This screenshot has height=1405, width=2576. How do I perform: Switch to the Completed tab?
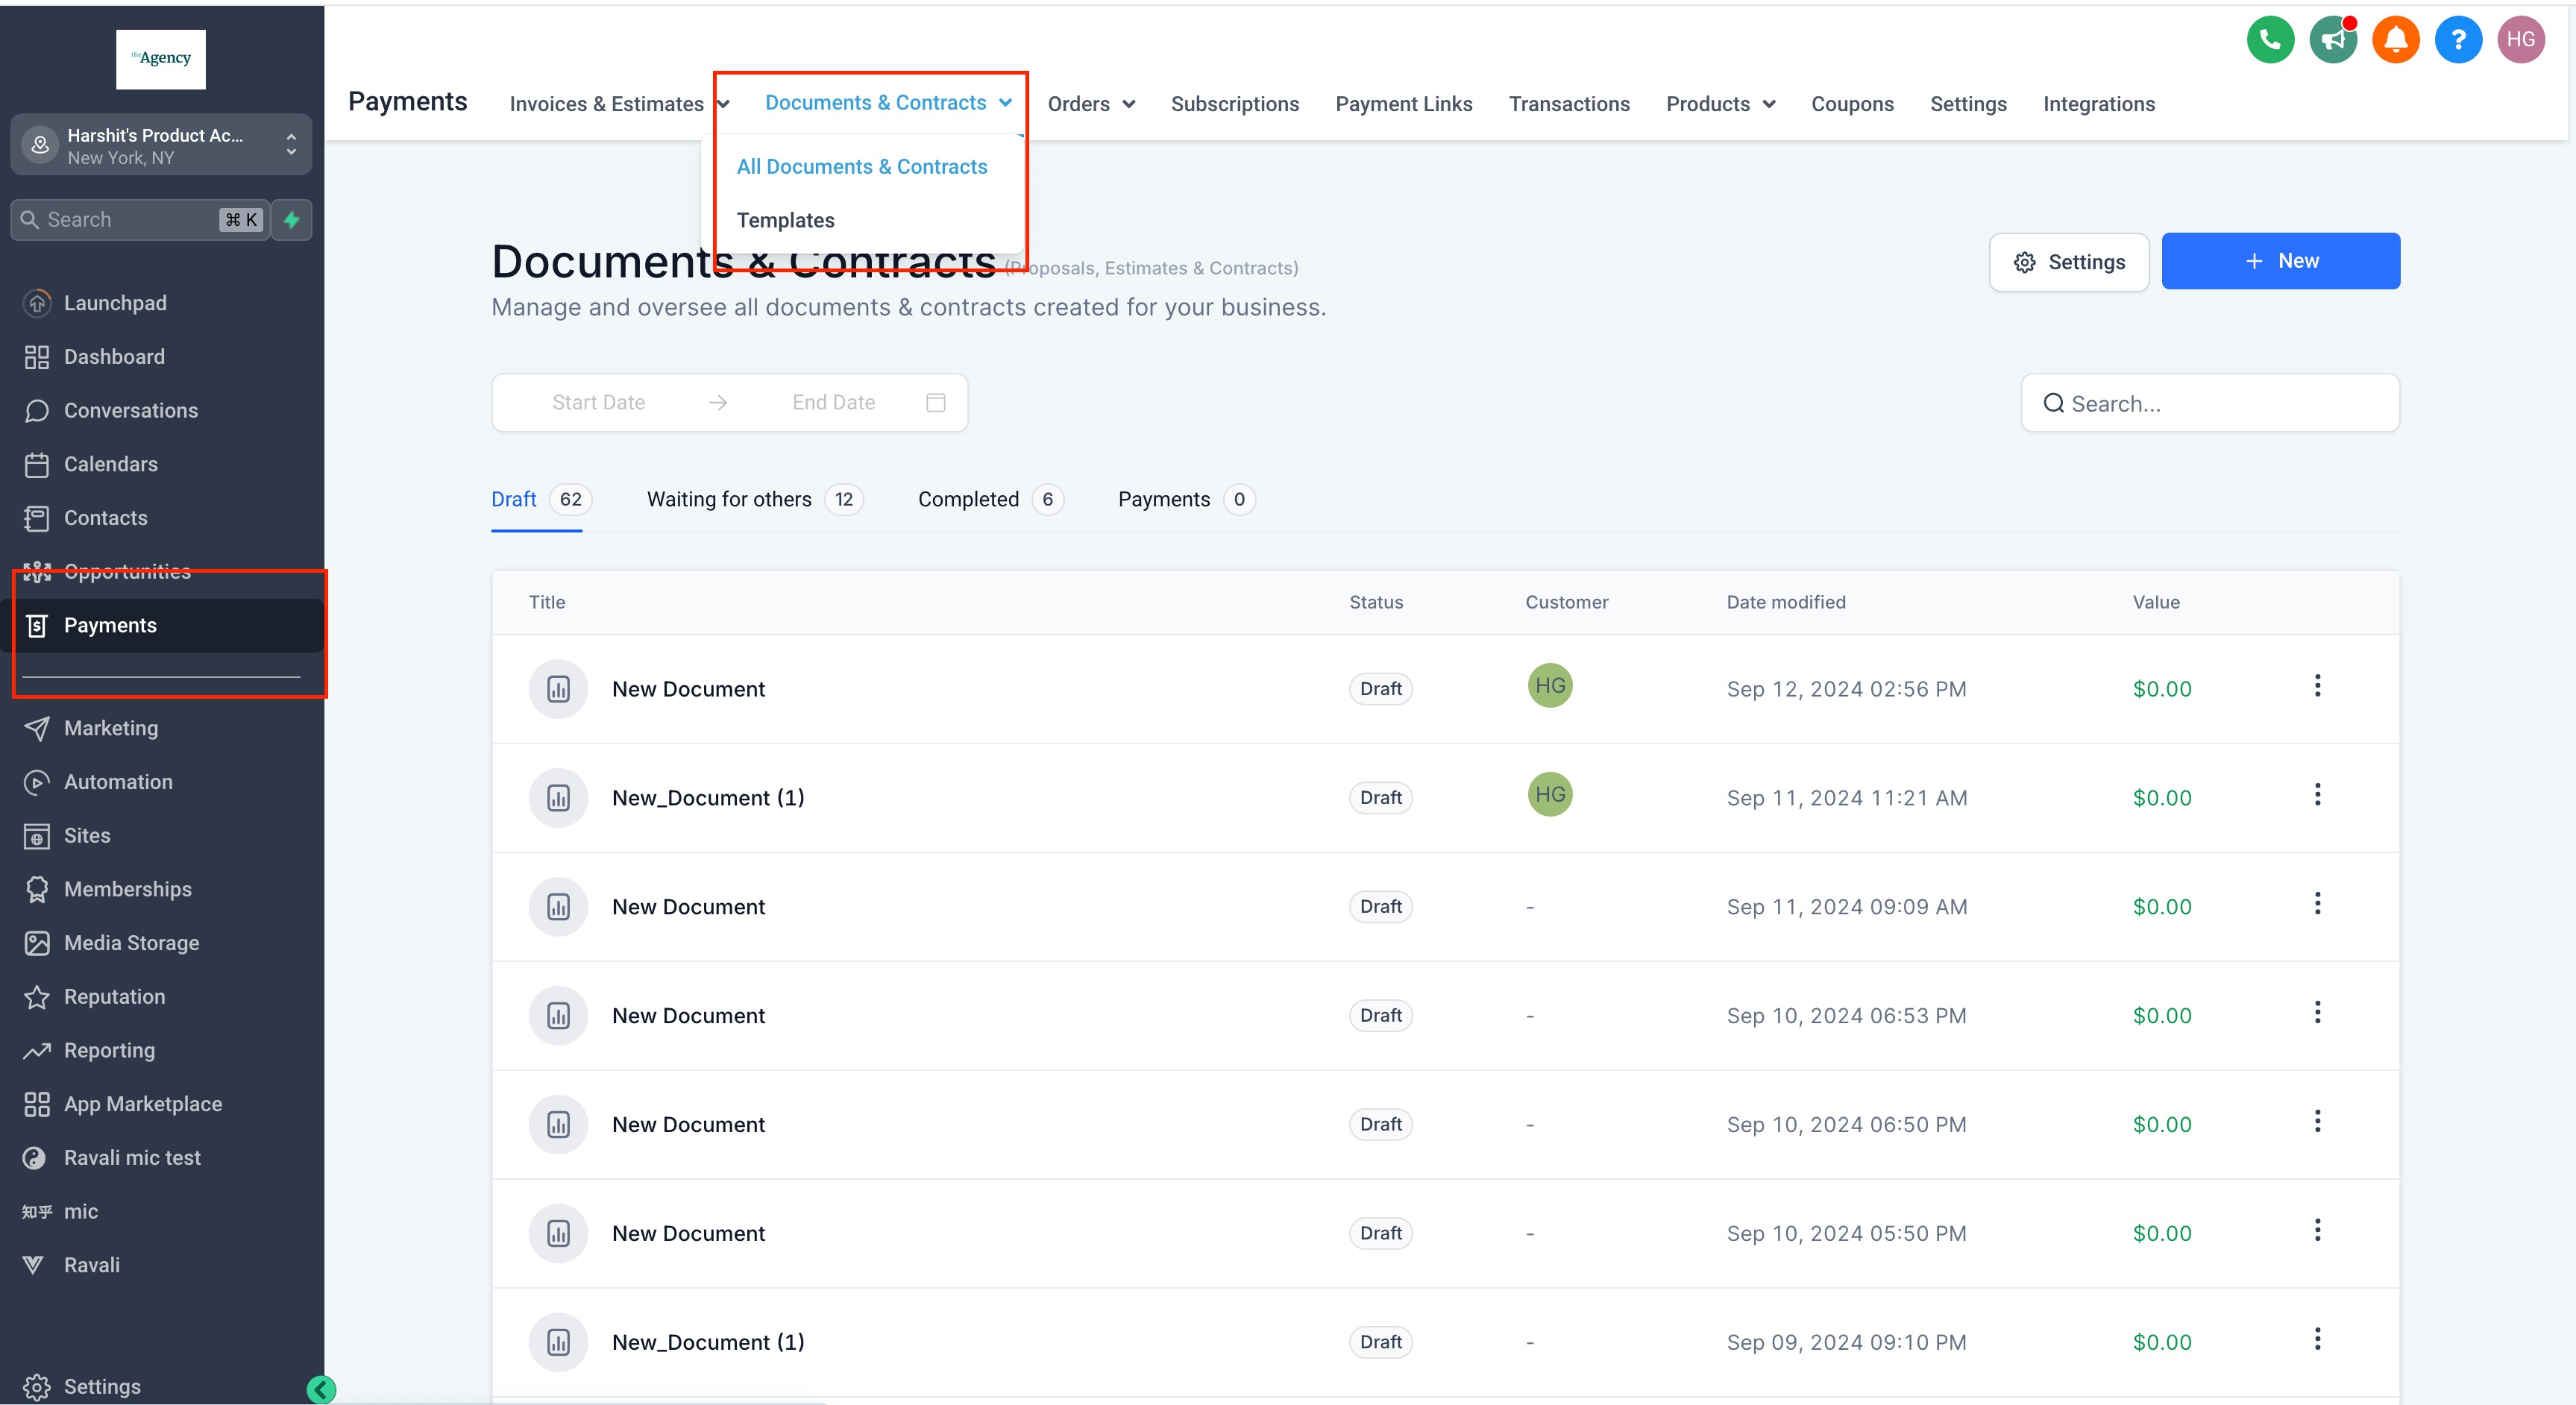[x=968, y=499]
